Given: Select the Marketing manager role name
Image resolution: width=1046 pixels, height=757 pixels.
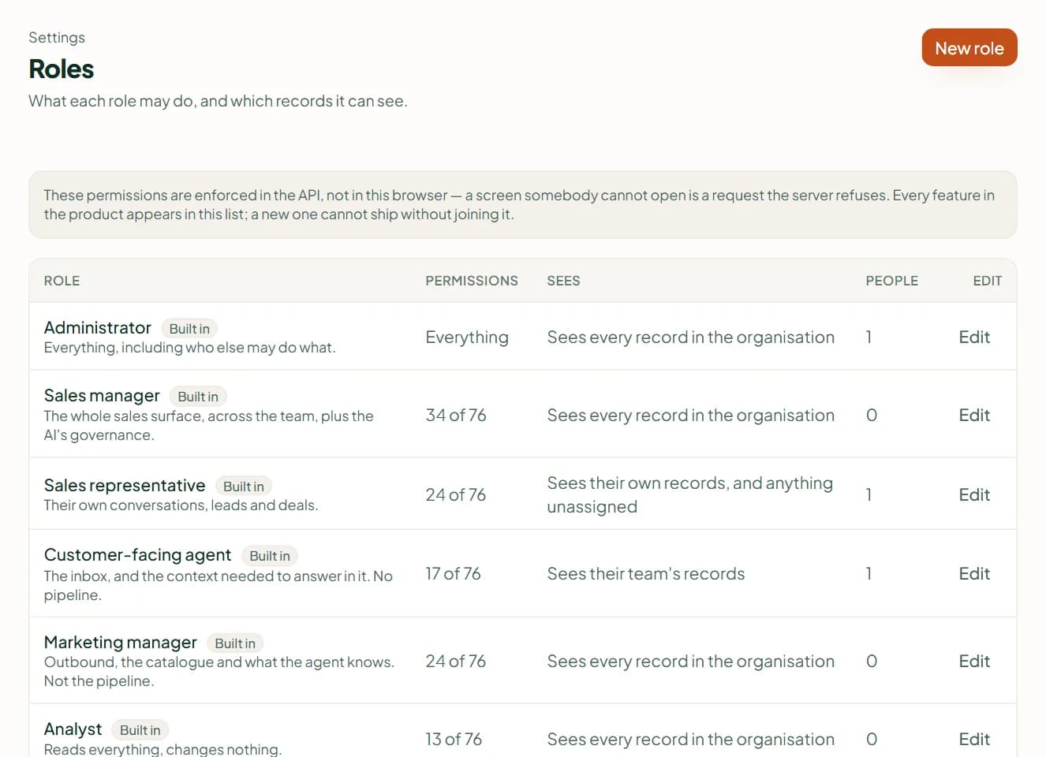Looking at the screenshot, I should click(x=121, y=642).
